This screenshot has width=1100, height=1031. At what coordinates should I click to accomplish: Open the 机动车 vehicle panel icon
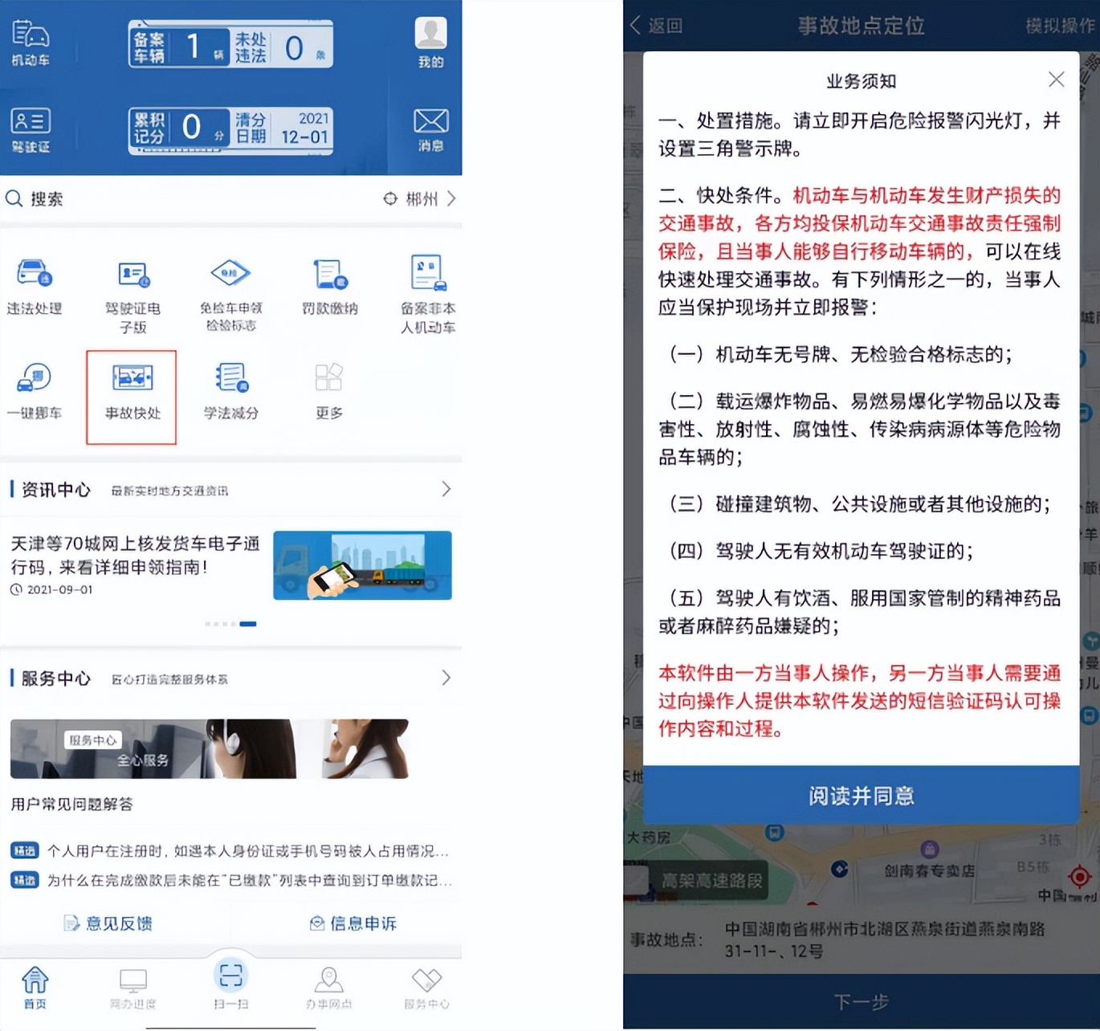(31, 39)
